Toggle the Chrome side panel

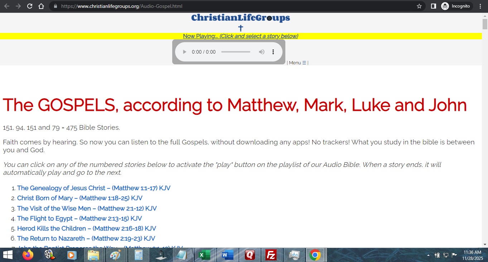pyautogui.click(x=433, y=6)
